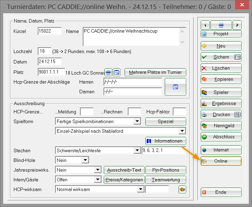Viewport: 252px width, 207px height.
Task: Expand Intern/Gäste Offen dropdown
Action: (98, 180)
